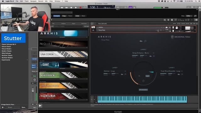Toggle the LFO Animation button
The width and height of the screenshot is (201, 113).
pyautogui.click(x=143, y=90)
